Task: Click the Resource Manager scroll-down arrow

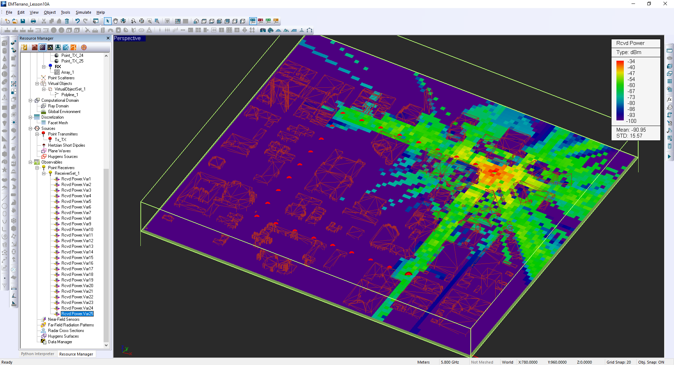Action: click(x=106, y=345)
